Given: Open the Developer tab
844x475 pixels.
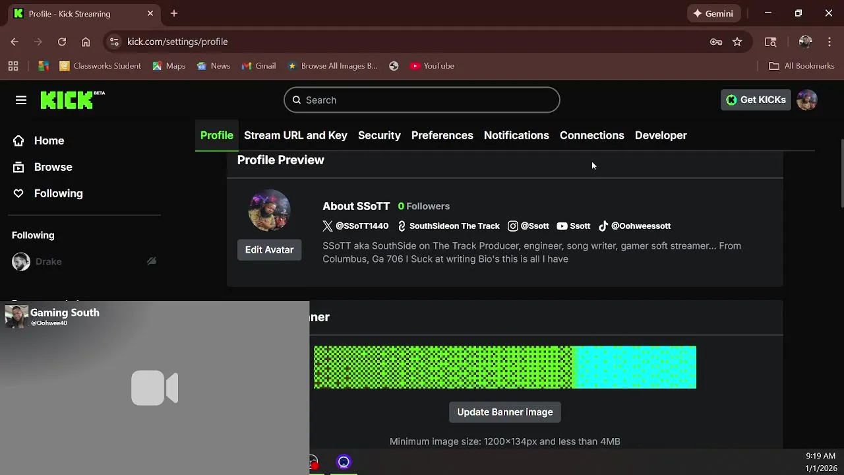Looking at the screenshot, I should (x=661, y=135).
